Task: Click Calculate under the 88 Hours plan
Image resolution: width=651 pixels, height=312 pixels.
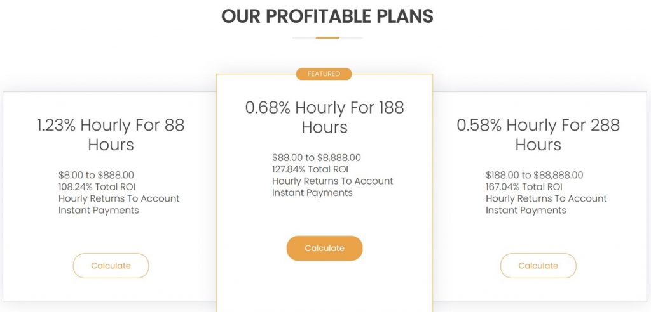Action: point(111,266)
